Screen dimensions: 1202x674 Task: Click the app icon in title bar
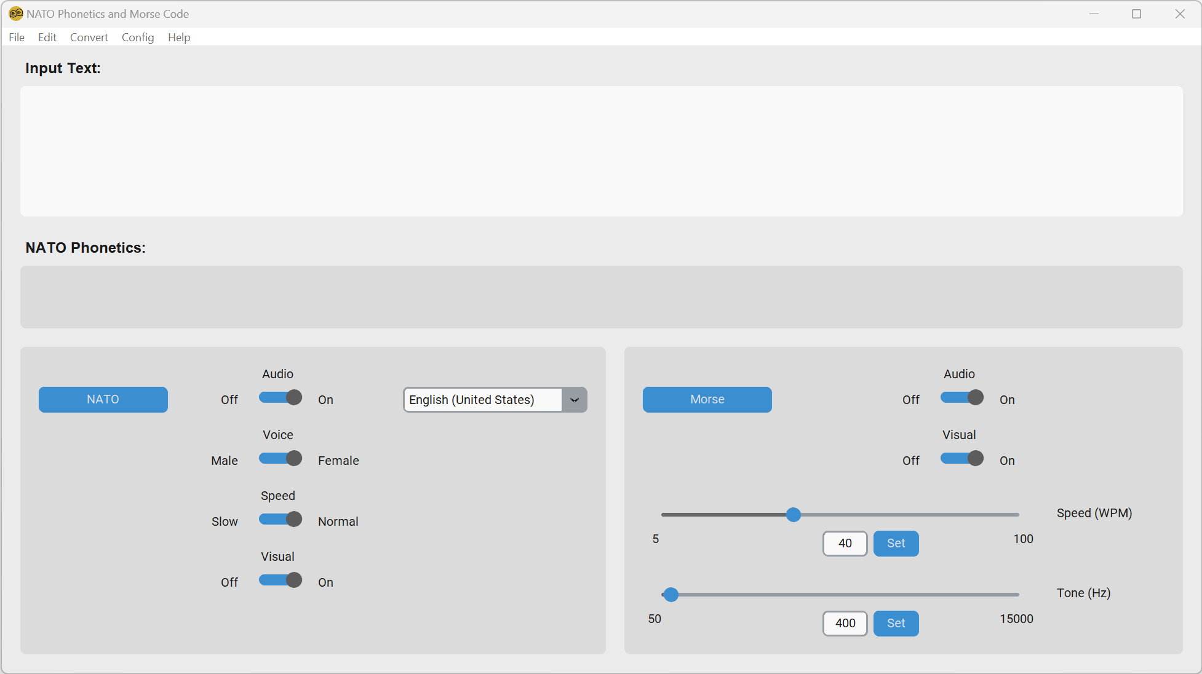(x=15, y=14)
